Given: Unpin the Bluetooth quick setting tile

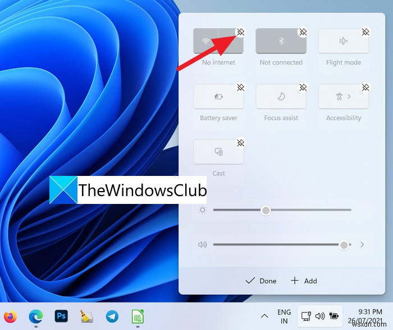Looking at the screenshot, I should 303,32.
